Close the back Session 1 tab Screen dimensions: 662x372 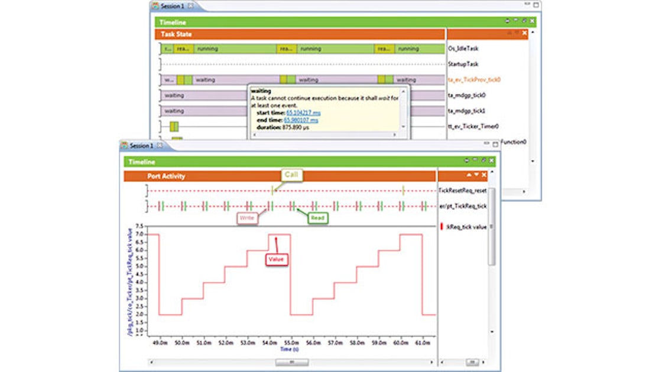tap(191, 6)
